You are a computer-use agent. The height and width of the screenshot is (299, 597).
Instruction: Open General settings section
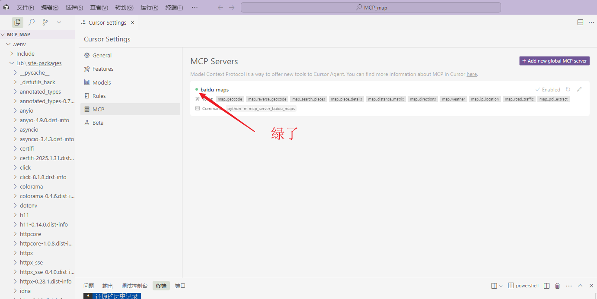[130, 55]
